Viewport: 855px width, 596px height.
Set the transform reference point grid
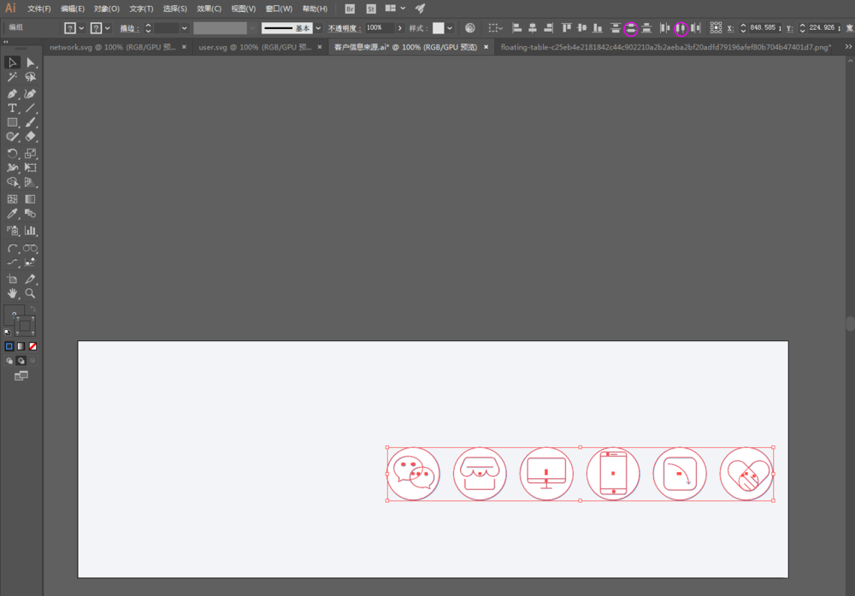click(x=716, y=28)
